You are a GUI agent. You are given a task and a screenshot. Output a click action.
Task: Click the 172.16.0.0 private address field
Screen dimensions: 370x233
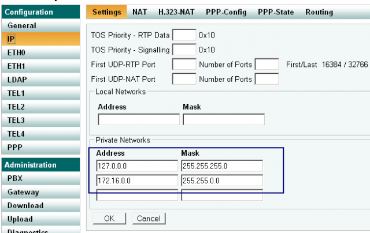(x=137, y=181)
